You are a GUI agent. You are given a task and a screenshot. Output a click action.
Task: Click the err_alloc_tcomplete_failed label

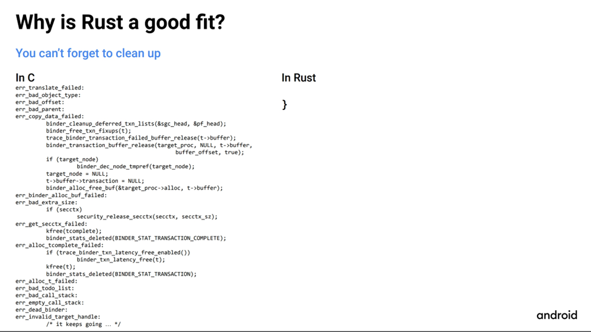tap(59, 245)
